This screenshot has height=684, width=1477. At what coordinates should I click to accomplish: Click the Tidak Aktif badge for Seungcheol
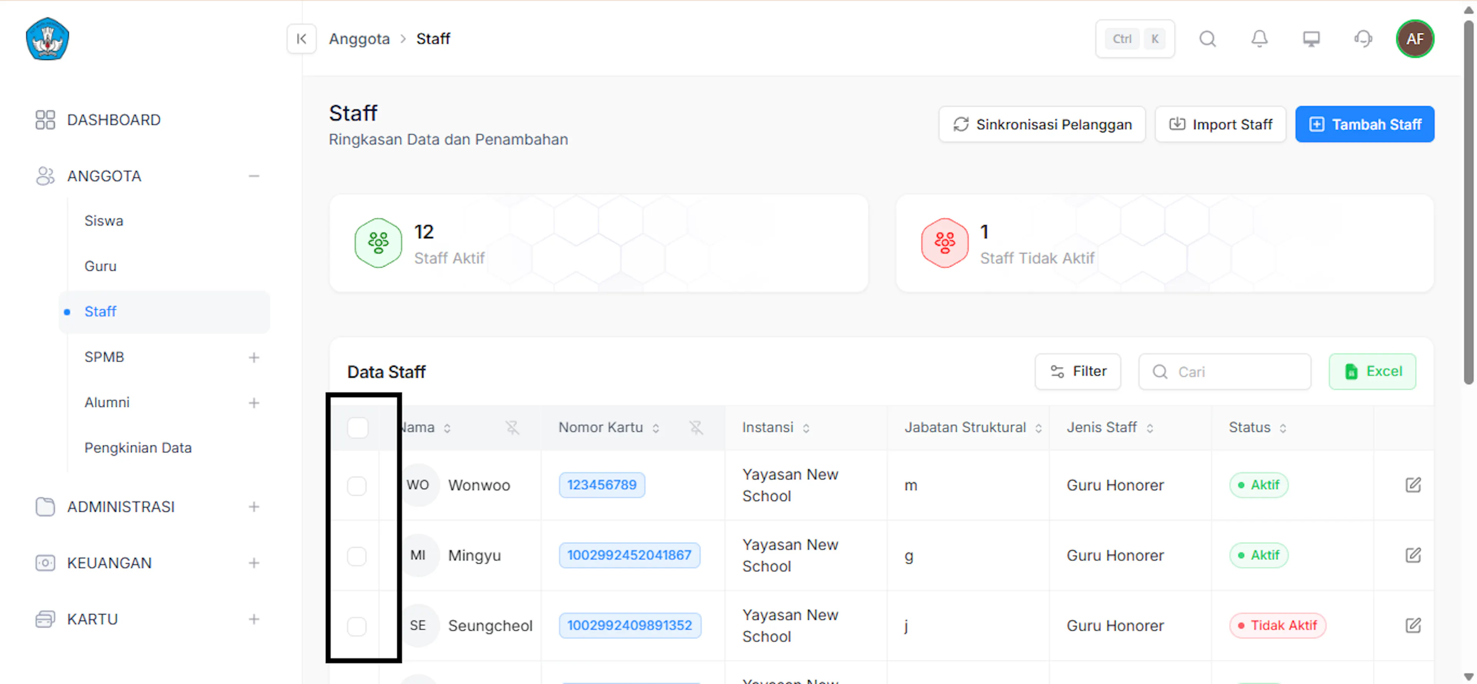[x=1277, y=626]
